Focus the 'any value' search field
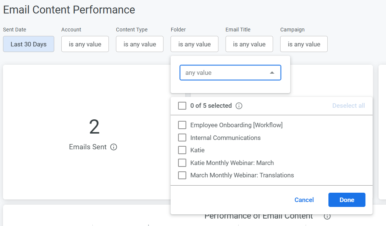This screenshot has height=226, width=386. [230, 73]
